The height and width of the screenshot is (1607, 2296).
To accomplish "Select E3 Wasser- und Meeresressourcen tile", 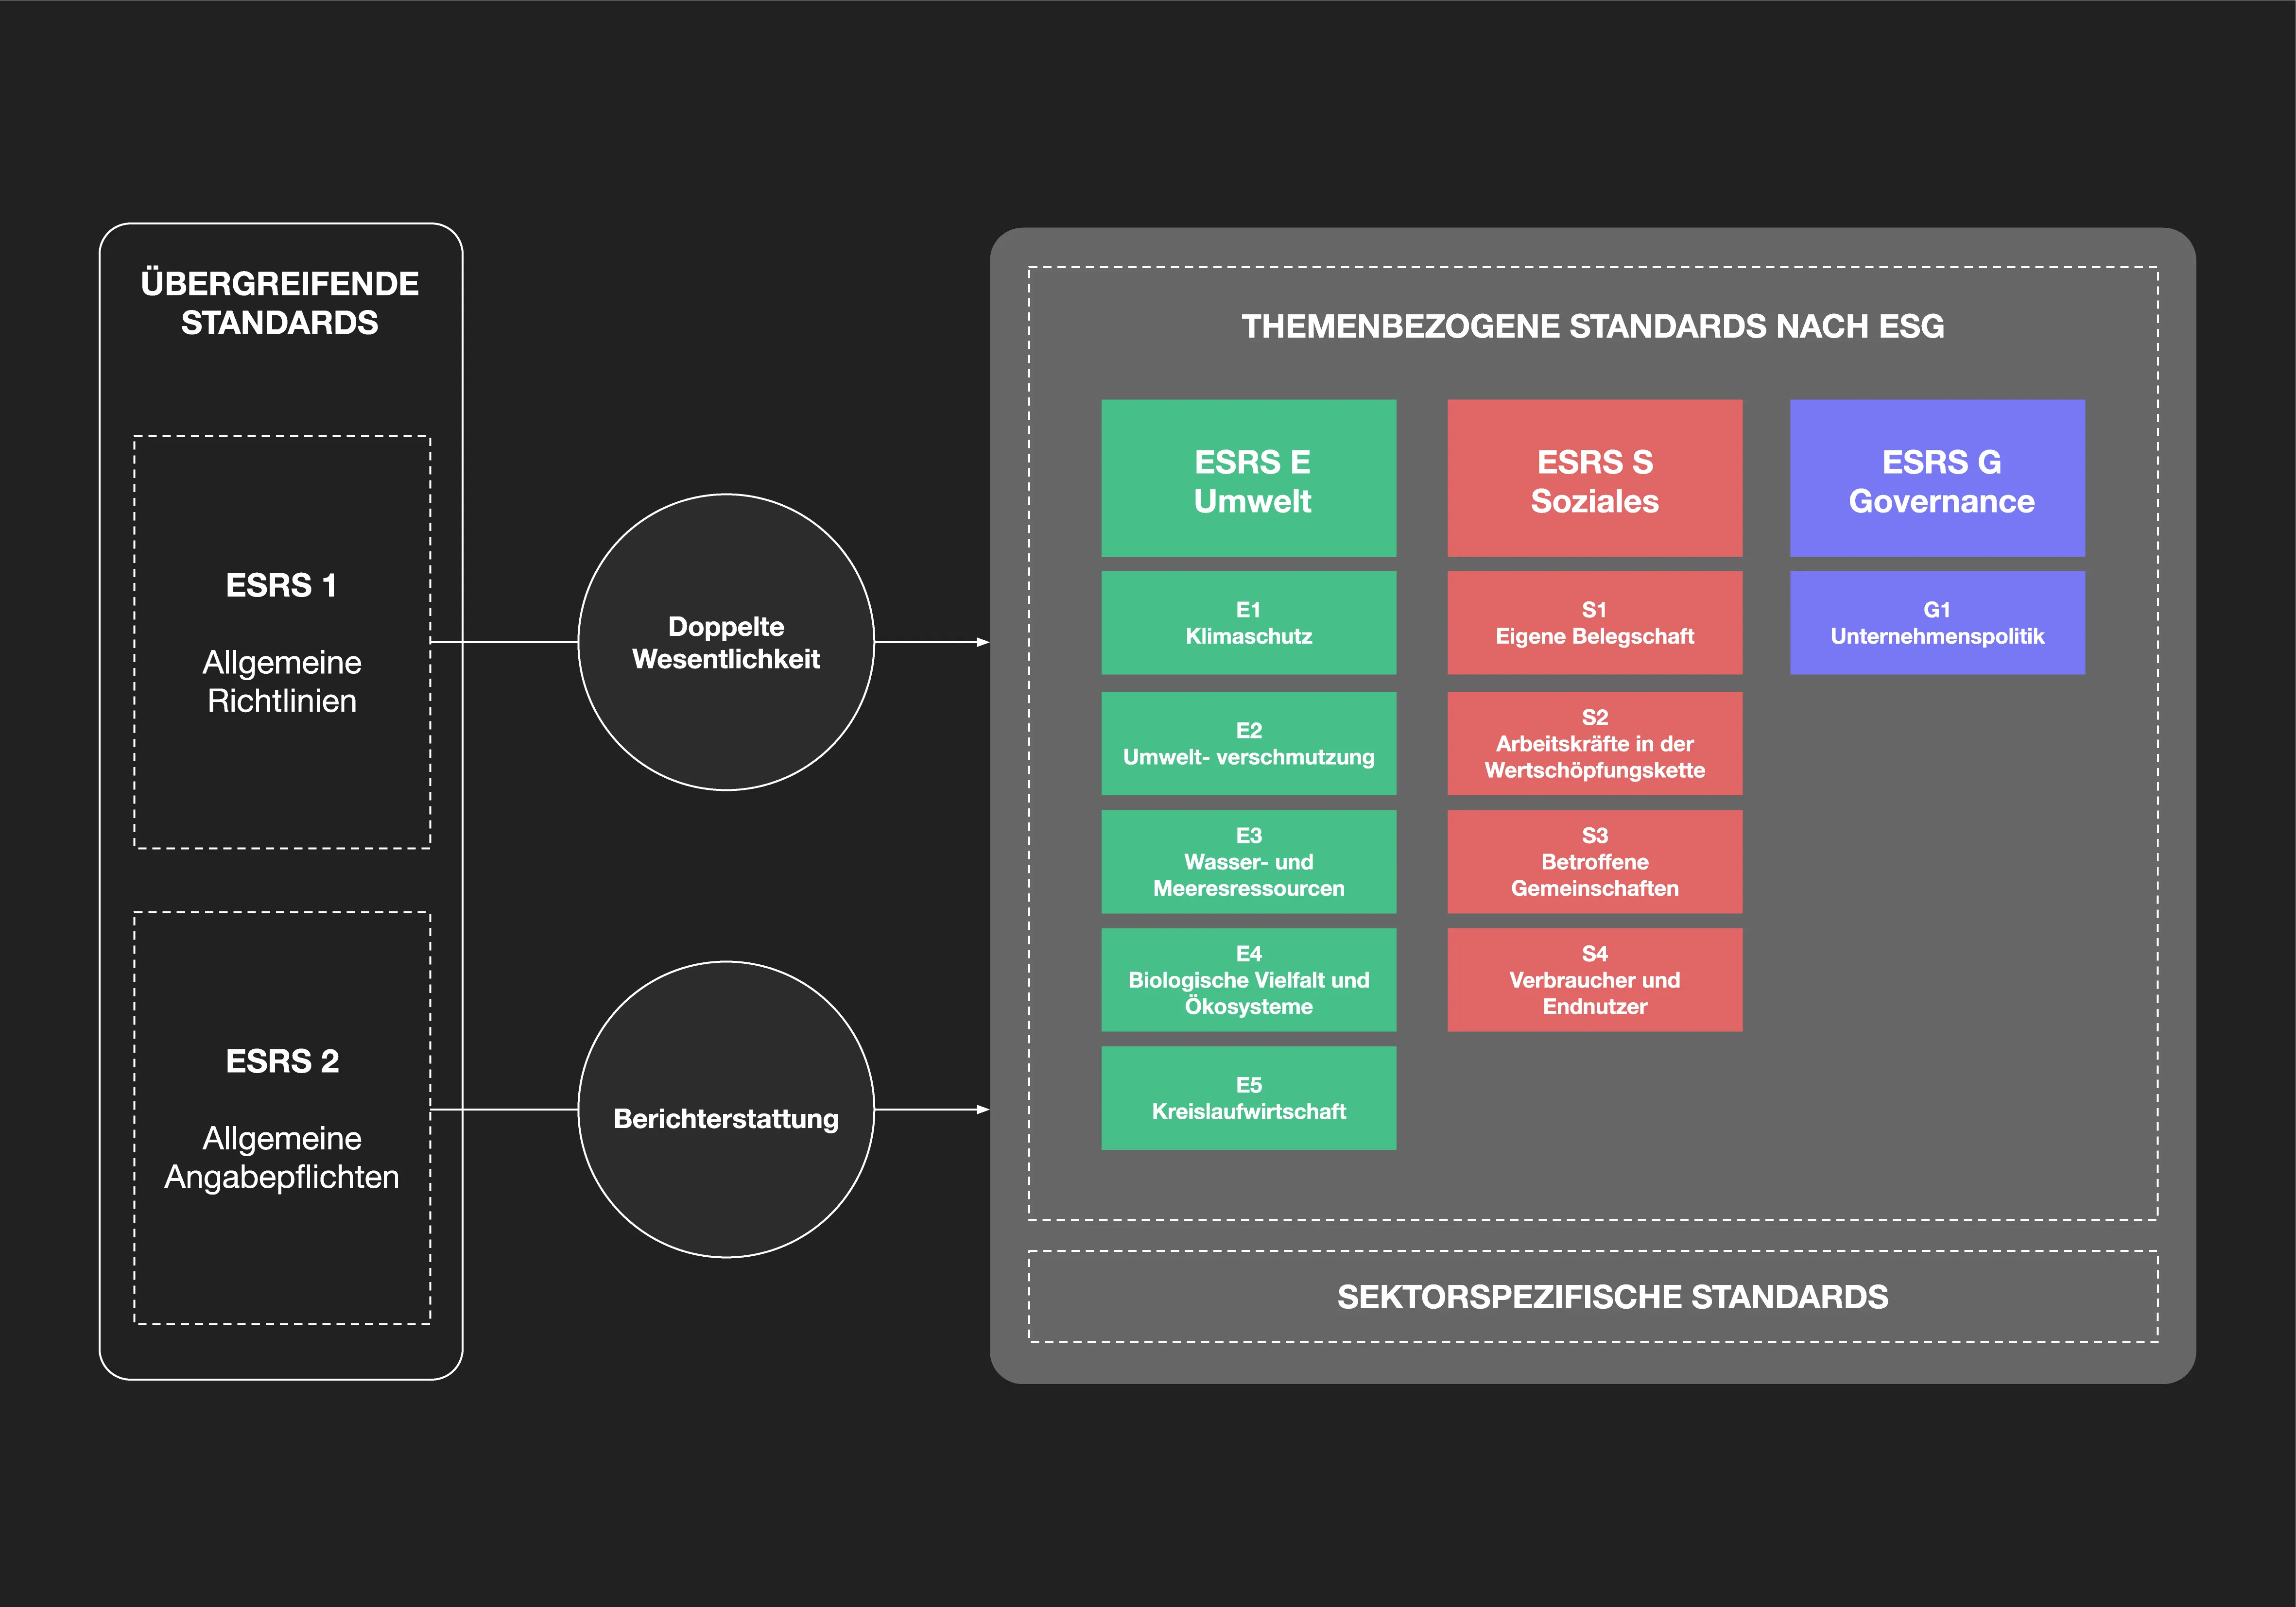I will 1248,861.
